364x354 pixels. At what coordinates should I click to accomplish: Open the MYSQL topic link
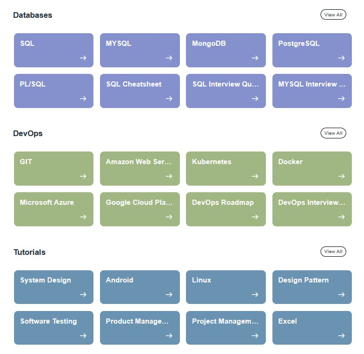tap(139, 50)
